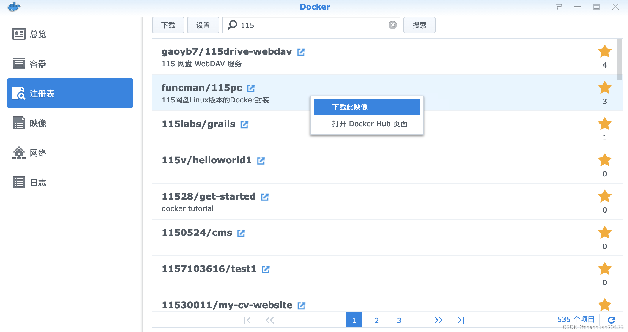Screen dimensions: 628x332
Task: Click the funcman/115pc repository name
Action: click(x=202, y=88)
